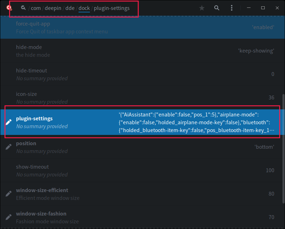Select the show-timeout key row
The width and height of the screenshot is (285, 229).
point(142,170)
